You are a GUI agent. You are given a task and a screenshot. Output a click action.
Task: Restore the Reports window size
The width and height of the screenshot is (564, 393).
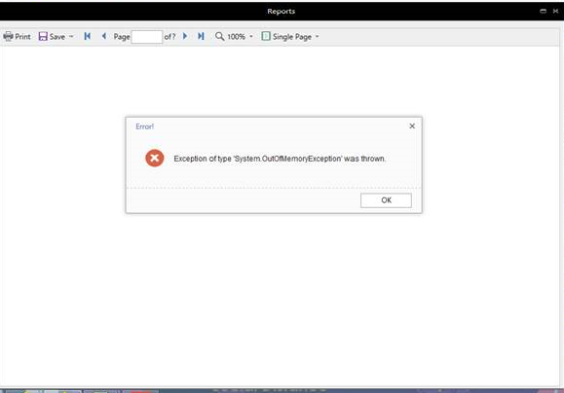pos(544,11)
